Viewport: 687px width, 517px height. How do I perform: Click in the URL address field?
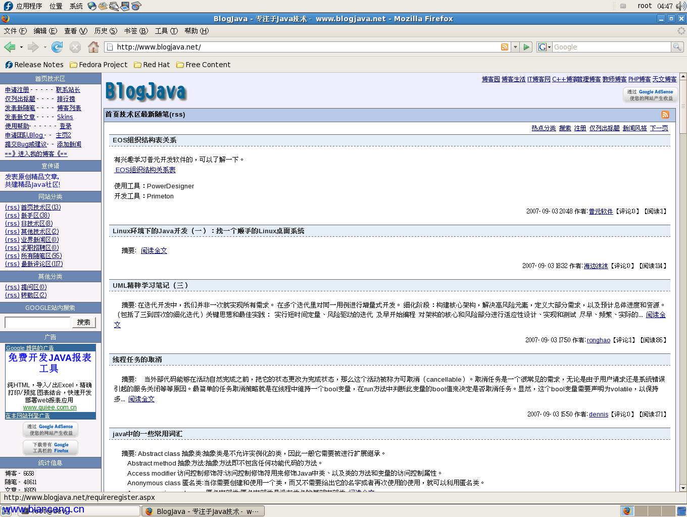tap(307, 47)
